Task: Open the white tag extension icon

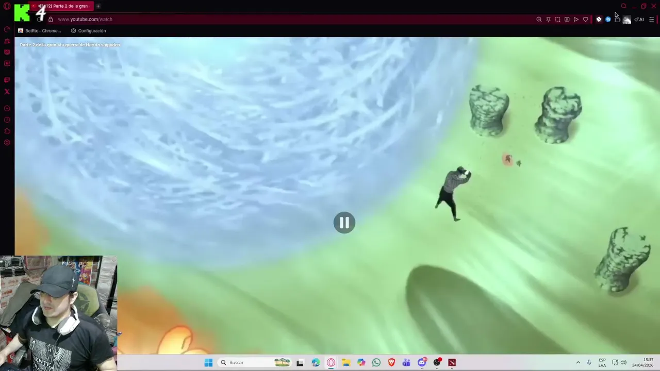Action: pyautogui.click(x=599, y=20)
